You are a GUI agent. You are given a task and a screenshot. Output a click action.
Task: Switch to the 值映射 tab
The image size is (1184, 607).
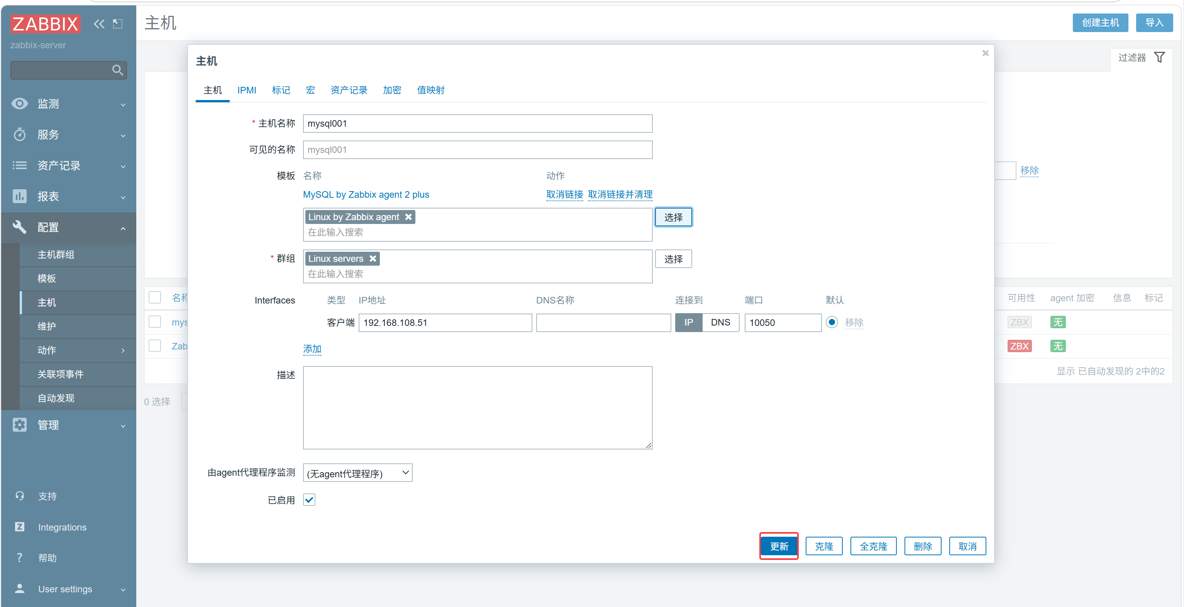pos(431,90)
